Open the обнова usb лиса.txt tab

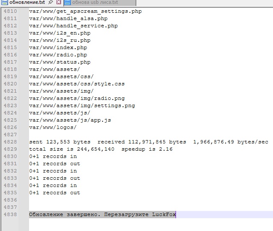pos(95,2)
